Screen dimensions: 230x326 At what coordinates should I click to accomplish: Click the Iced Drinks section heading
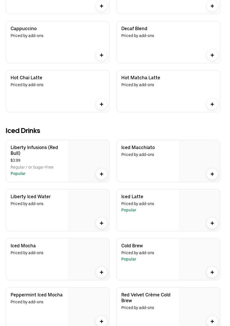point(23,131)
